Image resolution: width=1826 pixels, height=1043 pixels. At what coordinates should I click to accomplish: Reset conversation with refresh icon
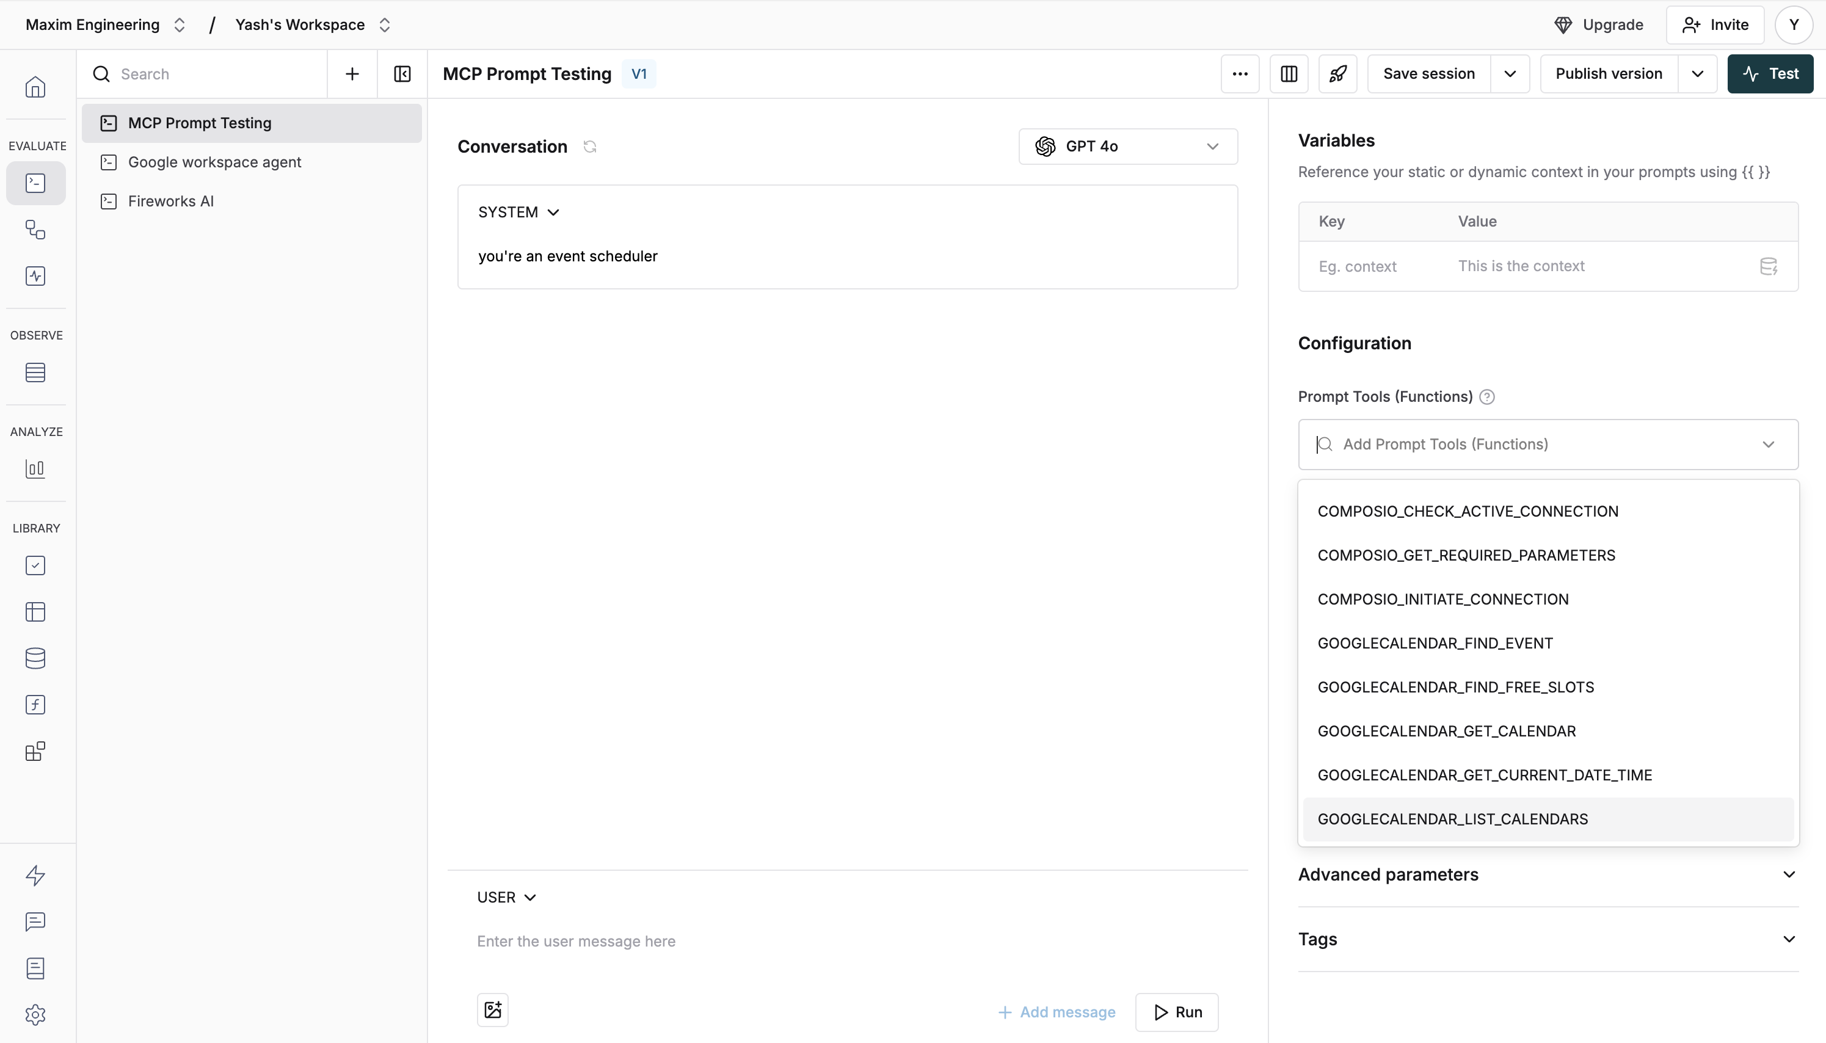pos(589,147)
